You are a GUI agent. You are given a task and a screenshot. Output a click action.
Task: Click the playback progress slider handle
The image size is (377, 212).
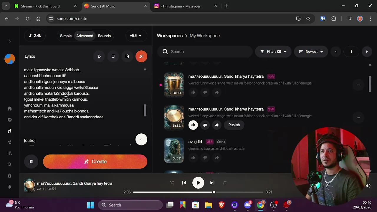click(x=214, y=192)
